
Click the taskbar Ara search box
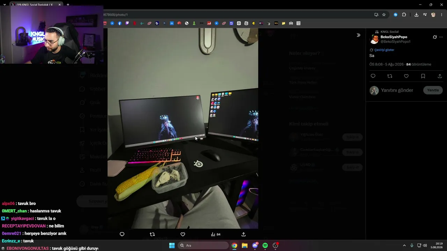(203, 245)
